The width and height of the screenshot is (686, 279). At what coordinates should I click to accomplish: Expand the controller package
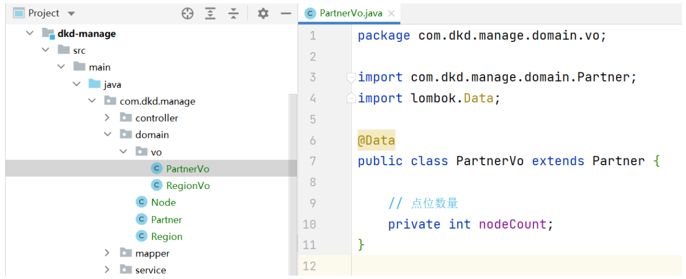(x=107, y=118)
